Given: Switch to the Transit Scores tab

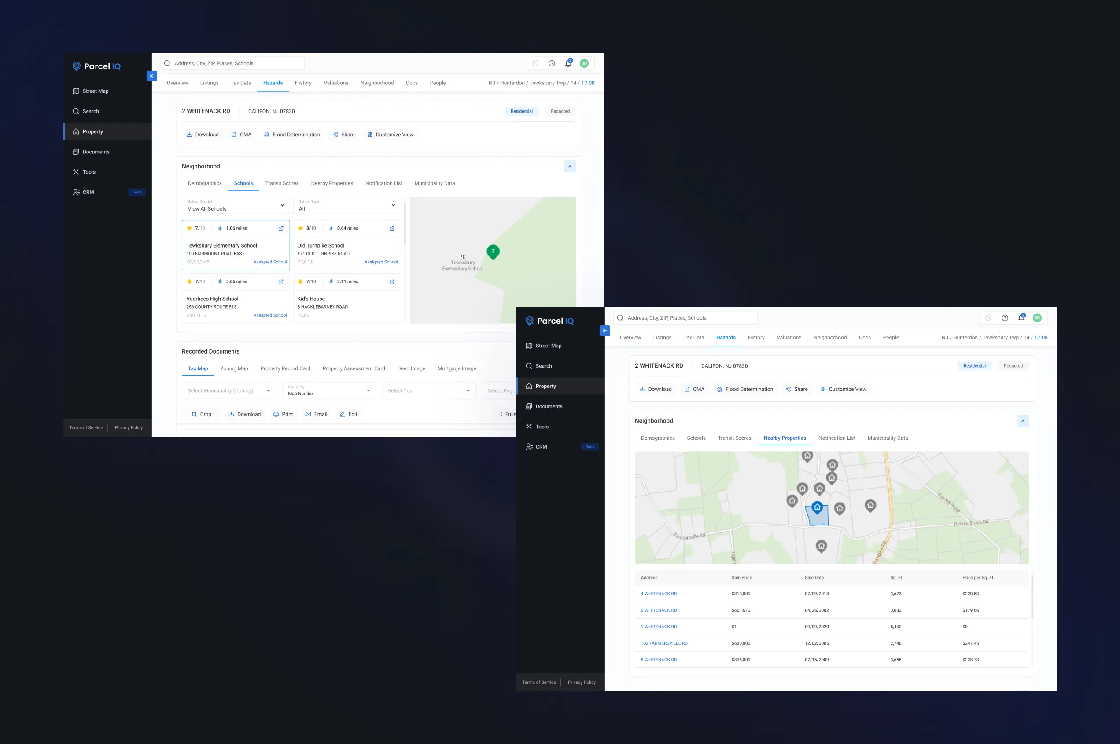Looking at the screenshot, I should click(282, 183).
